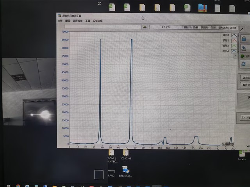Select the EdgeImag installer icon on desktop

[x=125, y=171]
